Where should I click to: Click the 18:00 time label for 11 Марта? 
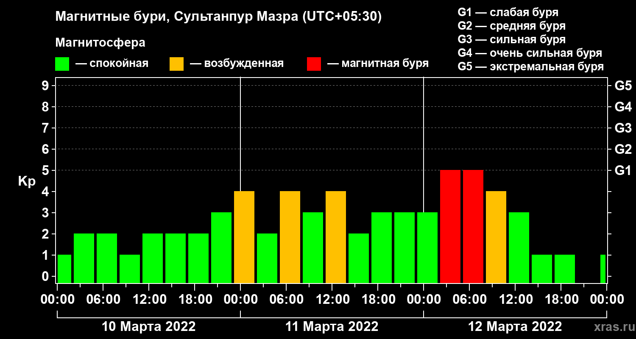(378, 300)
